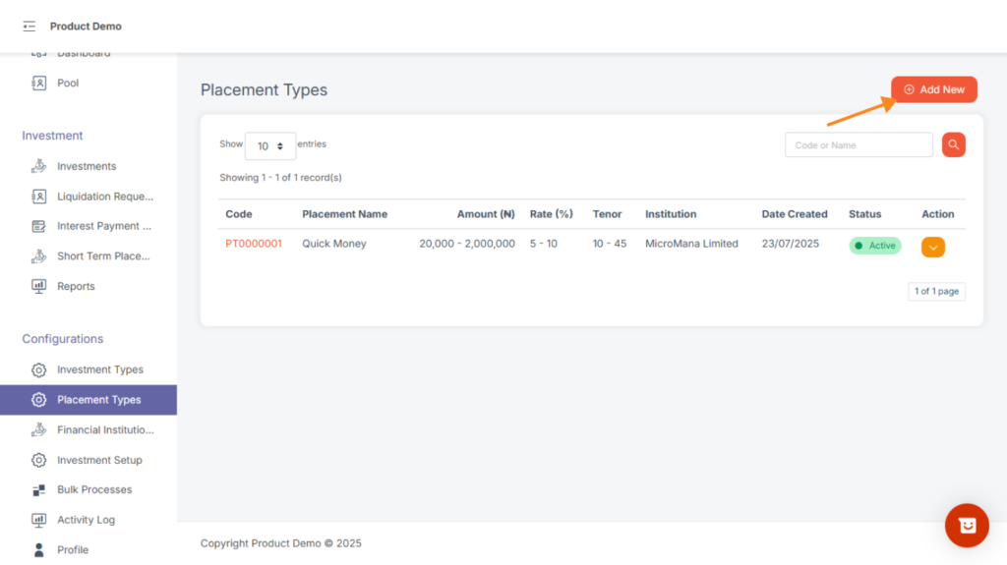Click the Investment Types gear icon

click(x=39, y=370)
